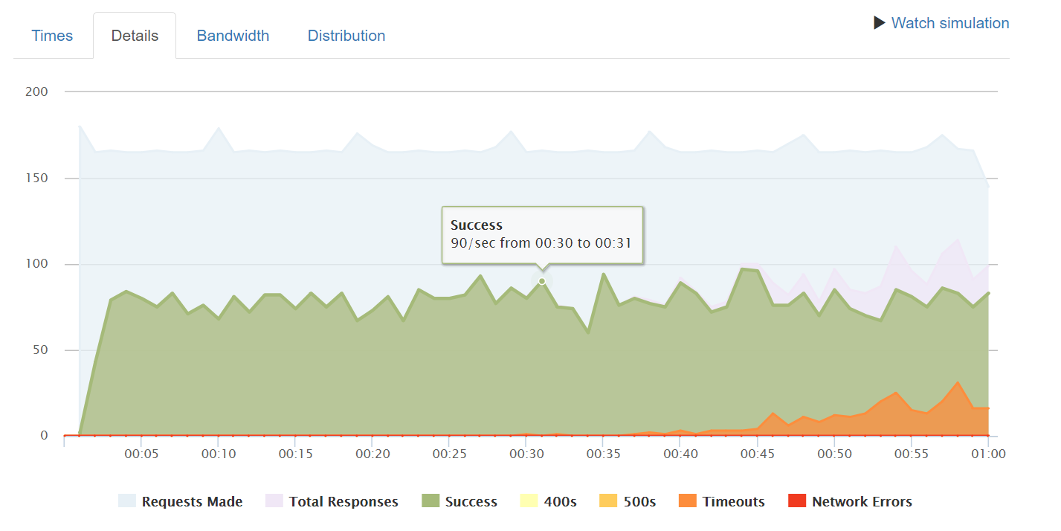Click the yellow 400s legend swatch
The image size is (1061, 531).
tap(529, 501)
